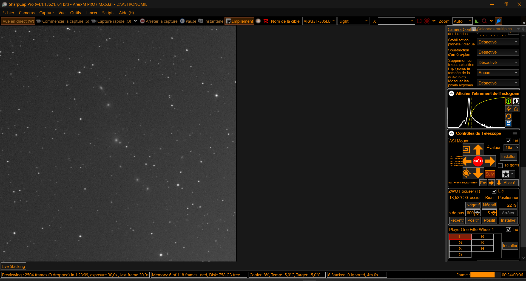Save the histogram stretch with the disk icon

508,124
